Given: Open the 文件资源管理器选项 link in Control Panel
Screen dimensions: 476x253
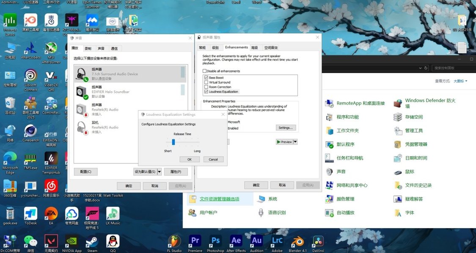Looking at the screenshot, I should tap(220, 199).
